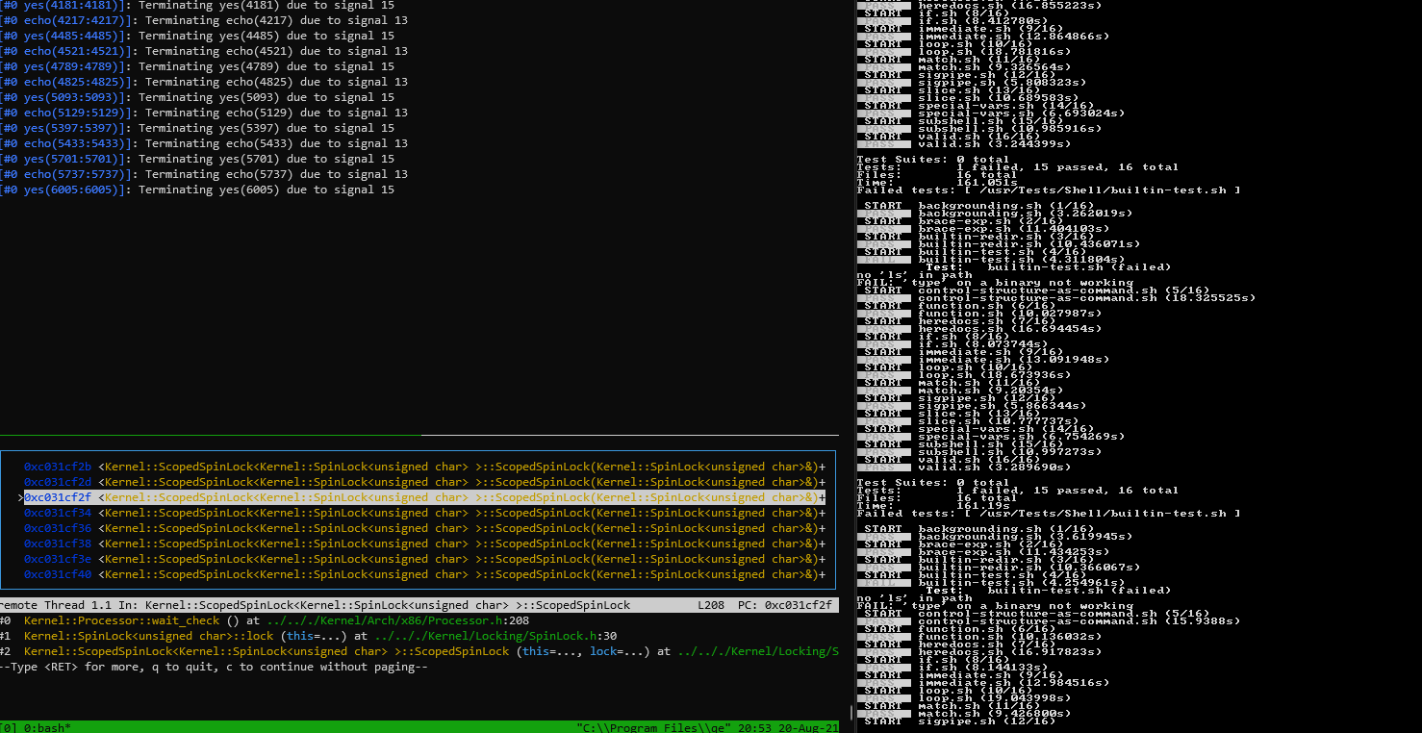Click disassembly address 0xc031cf2b
Viewport: 1422px width, 733px height.
[x=58, y=467]
